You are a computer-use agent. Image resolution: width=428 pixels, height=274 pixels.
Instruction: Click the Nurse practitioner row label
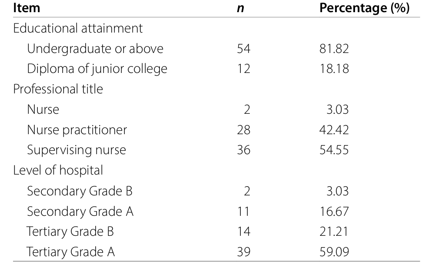tap(77, 129)
